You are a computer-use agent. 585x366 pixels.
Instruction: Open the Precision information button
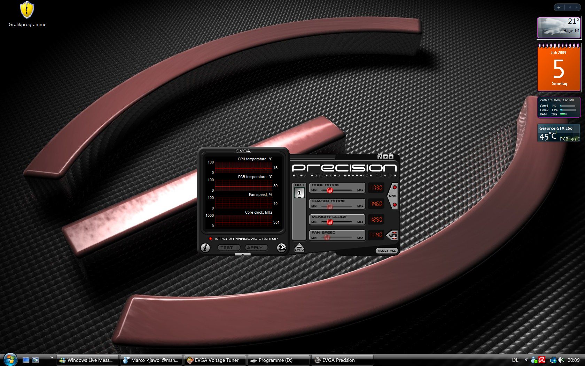pos(205,247)
